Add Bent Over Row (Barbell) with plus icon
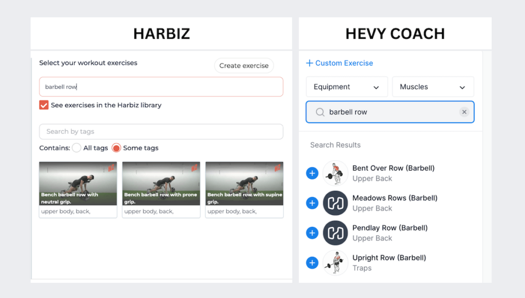Image resolution: width=525 pixels, height=298 pixels. click(312, 174)
